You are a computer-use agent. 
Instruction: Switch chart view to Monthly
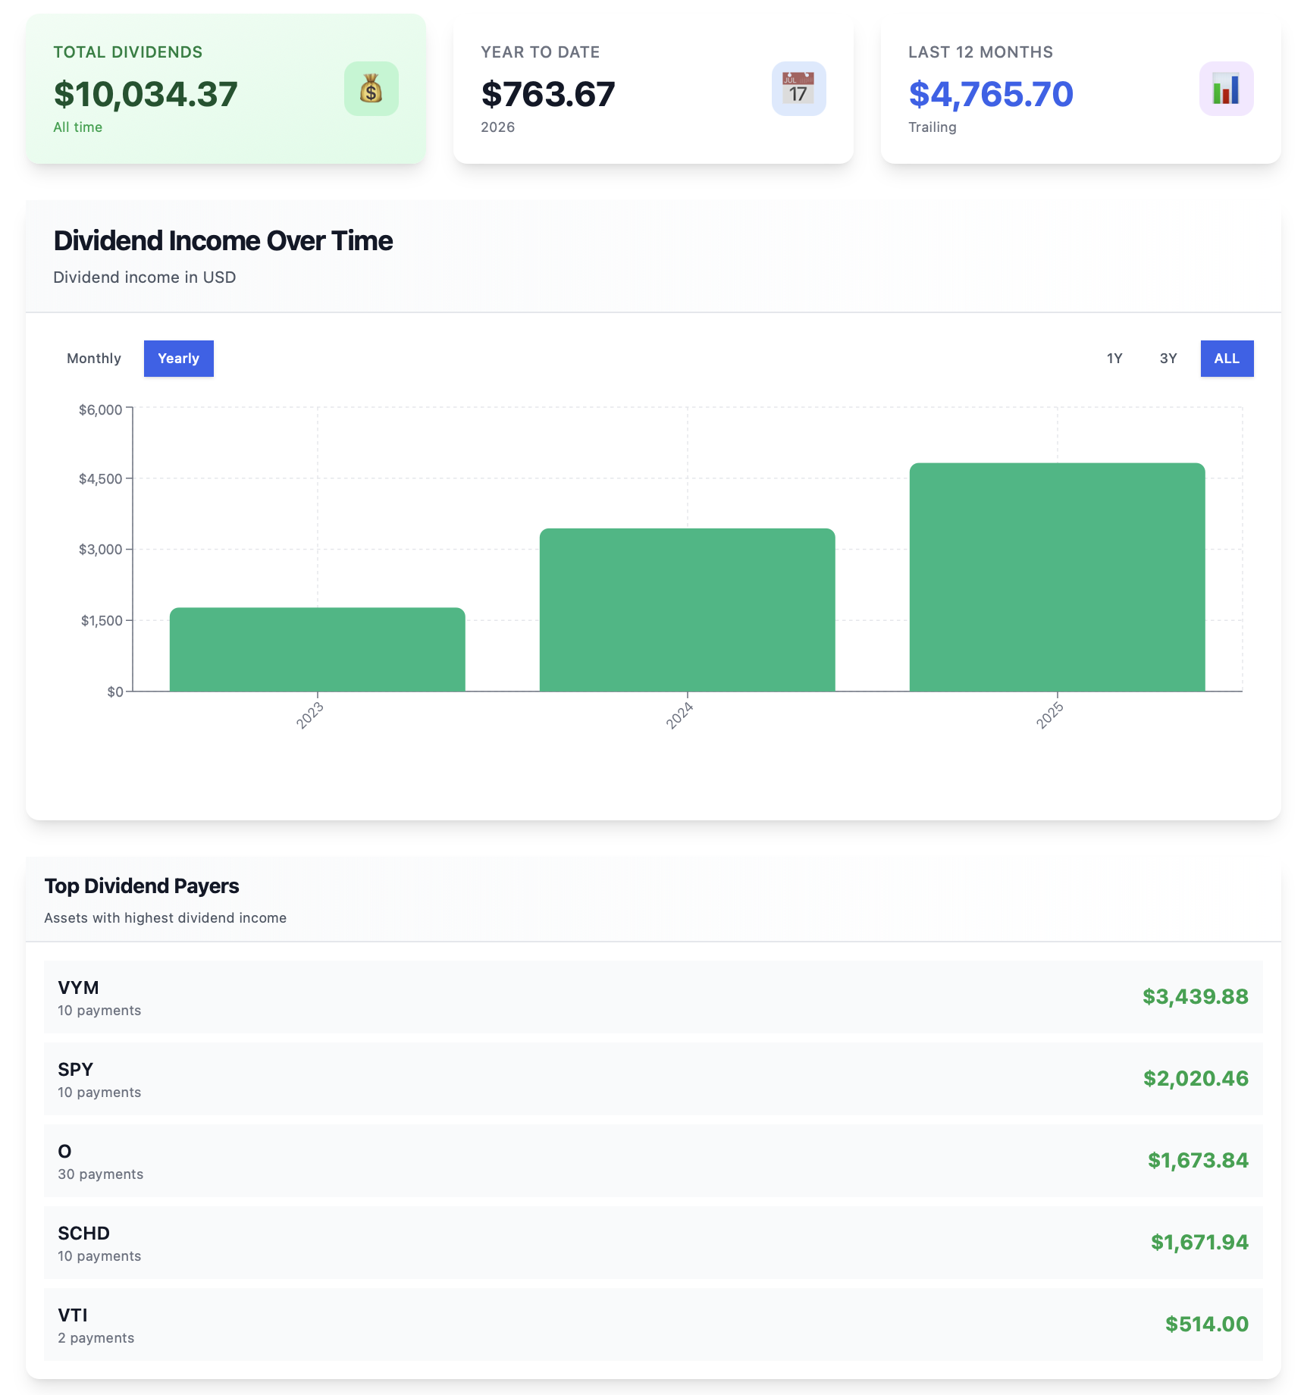tap(93, 358)
